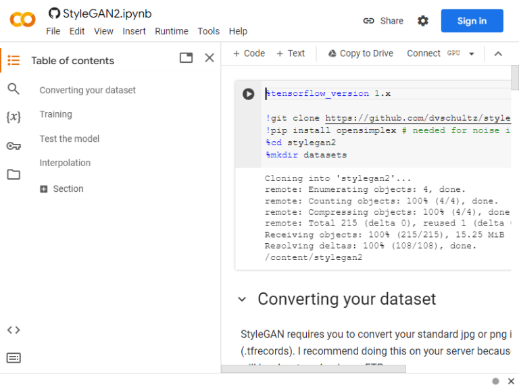Image resolution: width=519 pixels, height=389 pixels.
Task: Click the Share link icon
Action: click(x=368, y=21)
